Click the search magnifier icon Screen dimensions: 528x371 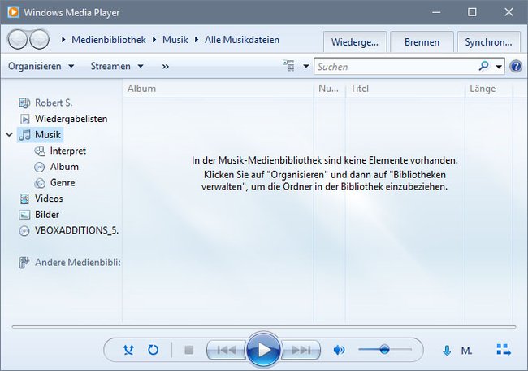click(484, 66)
